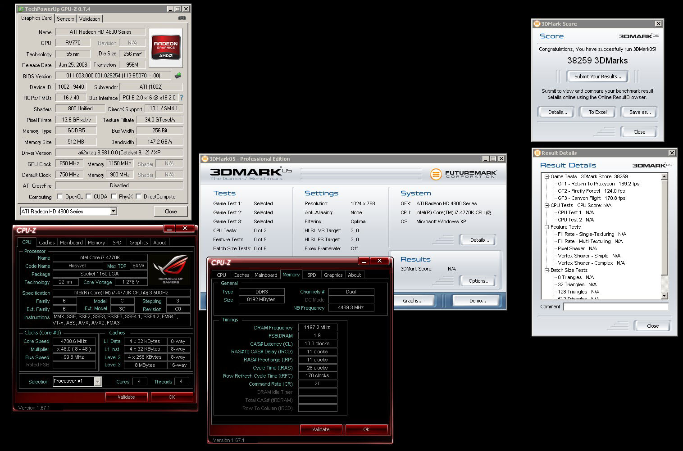Collapse the Batch Size Tests tree node
Image resolution: width=683 pixels, height=451 pixels.
point(546,271)
